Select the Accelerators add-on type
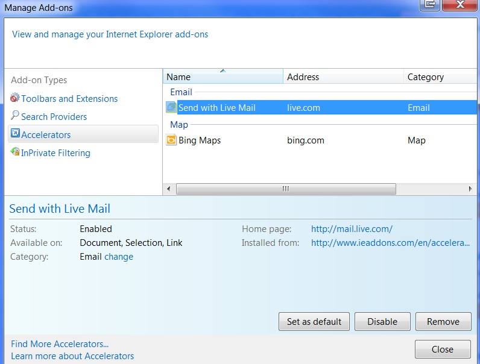 [x=83, y=134]
